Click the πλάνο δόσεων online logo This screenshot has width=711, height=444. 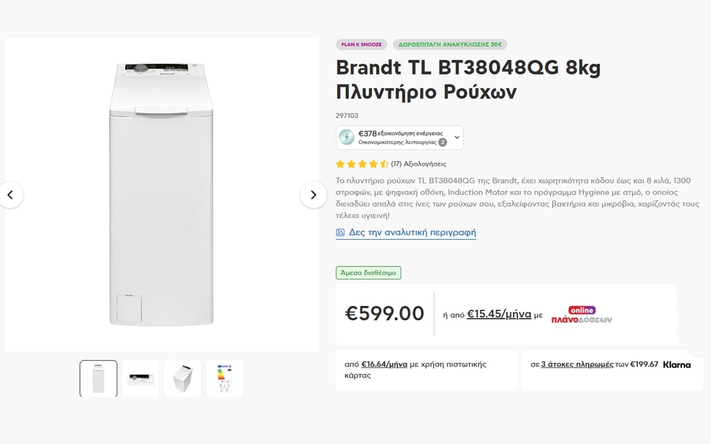tap(583, 314)
